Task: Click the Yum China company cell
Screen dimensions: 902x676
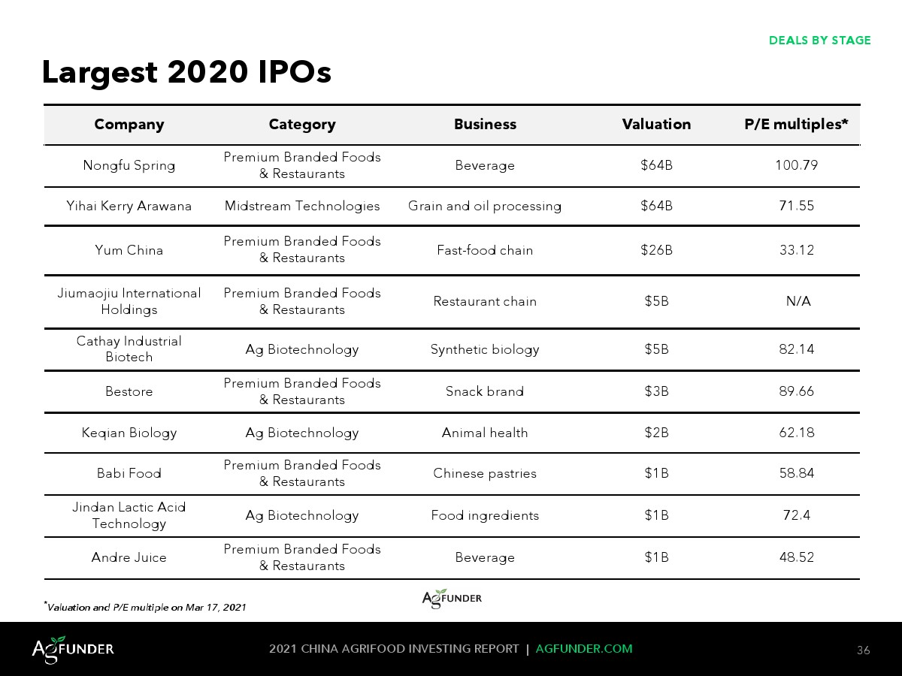Action: (129, 250)
